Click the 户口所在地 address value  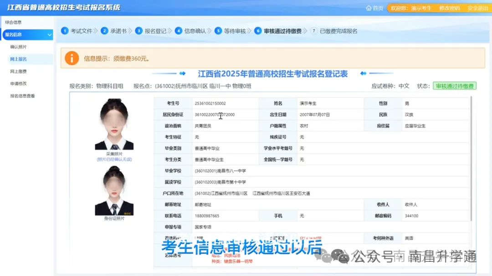click(252, 193)
